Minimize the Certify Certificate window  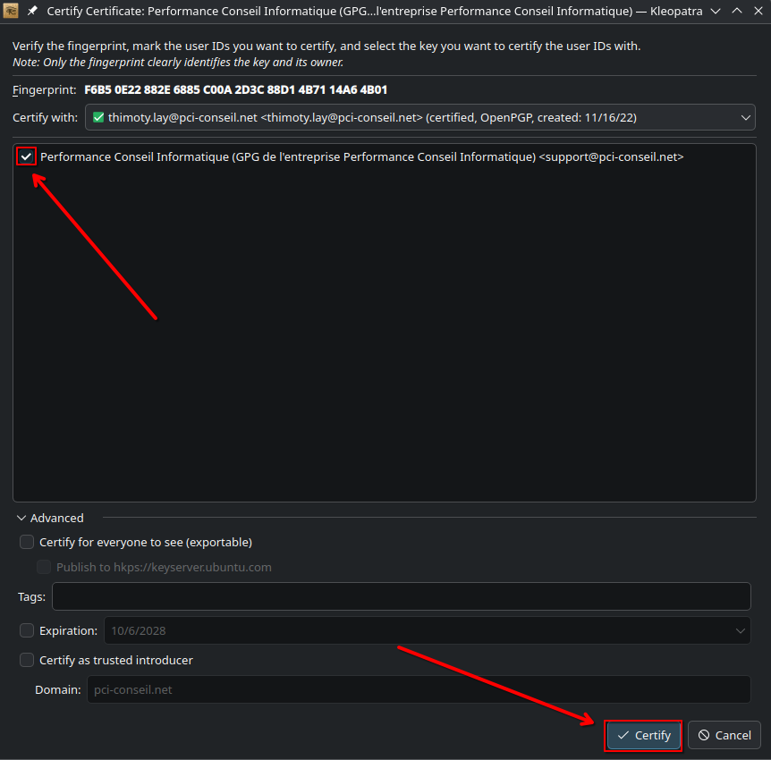[716, 11]
